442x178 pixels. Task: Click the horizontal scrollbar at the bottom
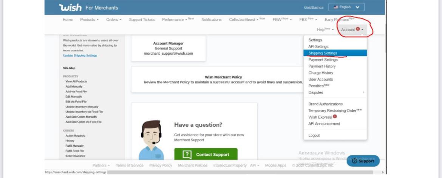242,172
